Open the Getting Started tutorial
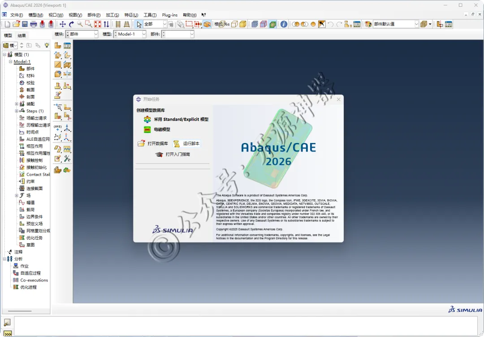 click(x=173, y=154)
